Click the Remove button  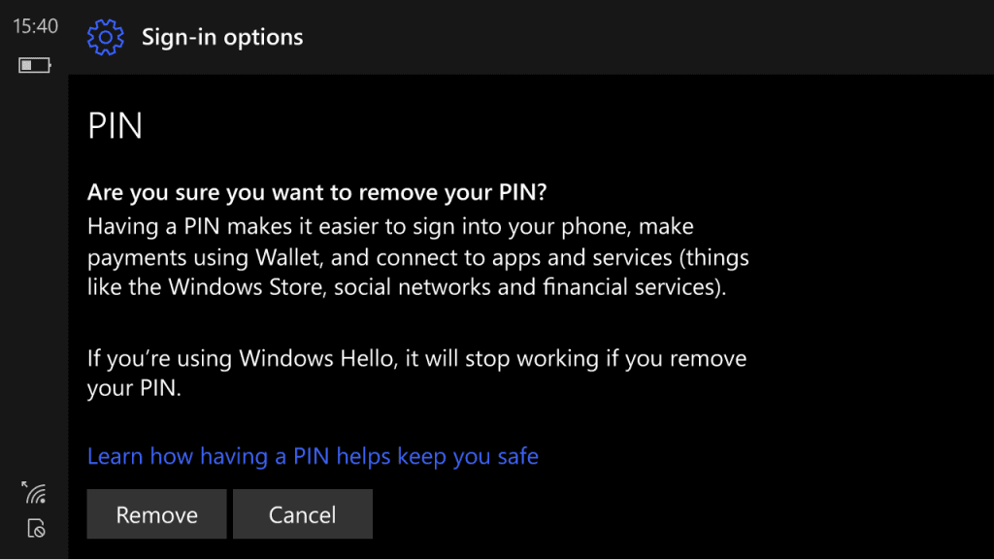(156, 514)
